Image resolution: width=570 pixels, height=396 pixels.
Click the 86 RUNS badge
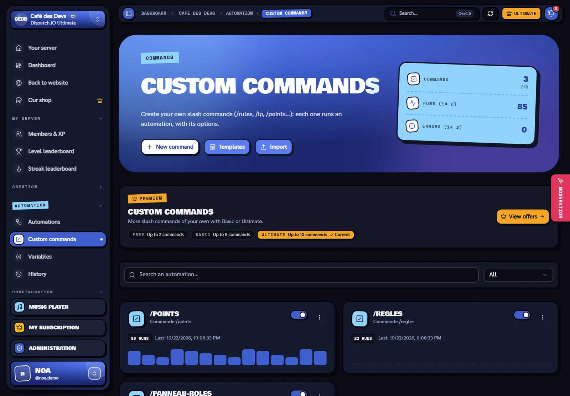[x=140, y=338]
